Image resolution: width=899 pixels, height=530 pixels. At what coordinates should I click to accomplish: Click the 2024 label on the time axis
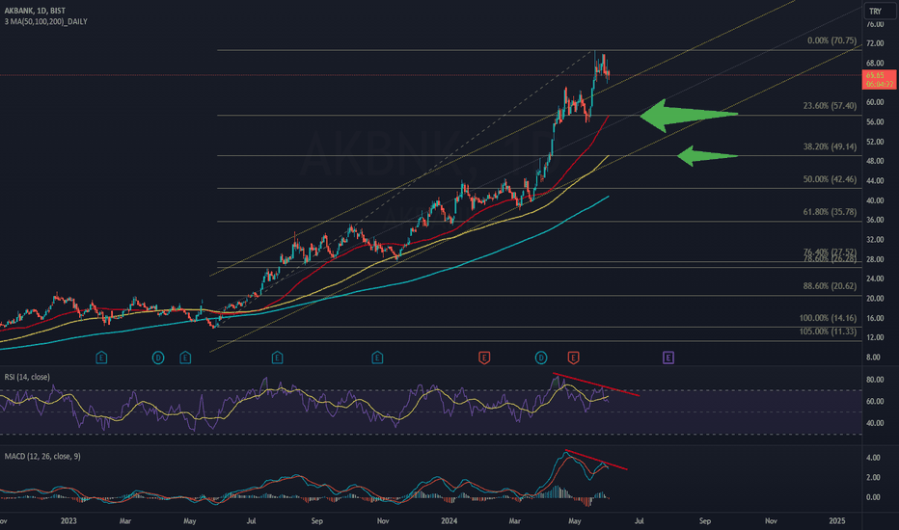tap(449, 520)
